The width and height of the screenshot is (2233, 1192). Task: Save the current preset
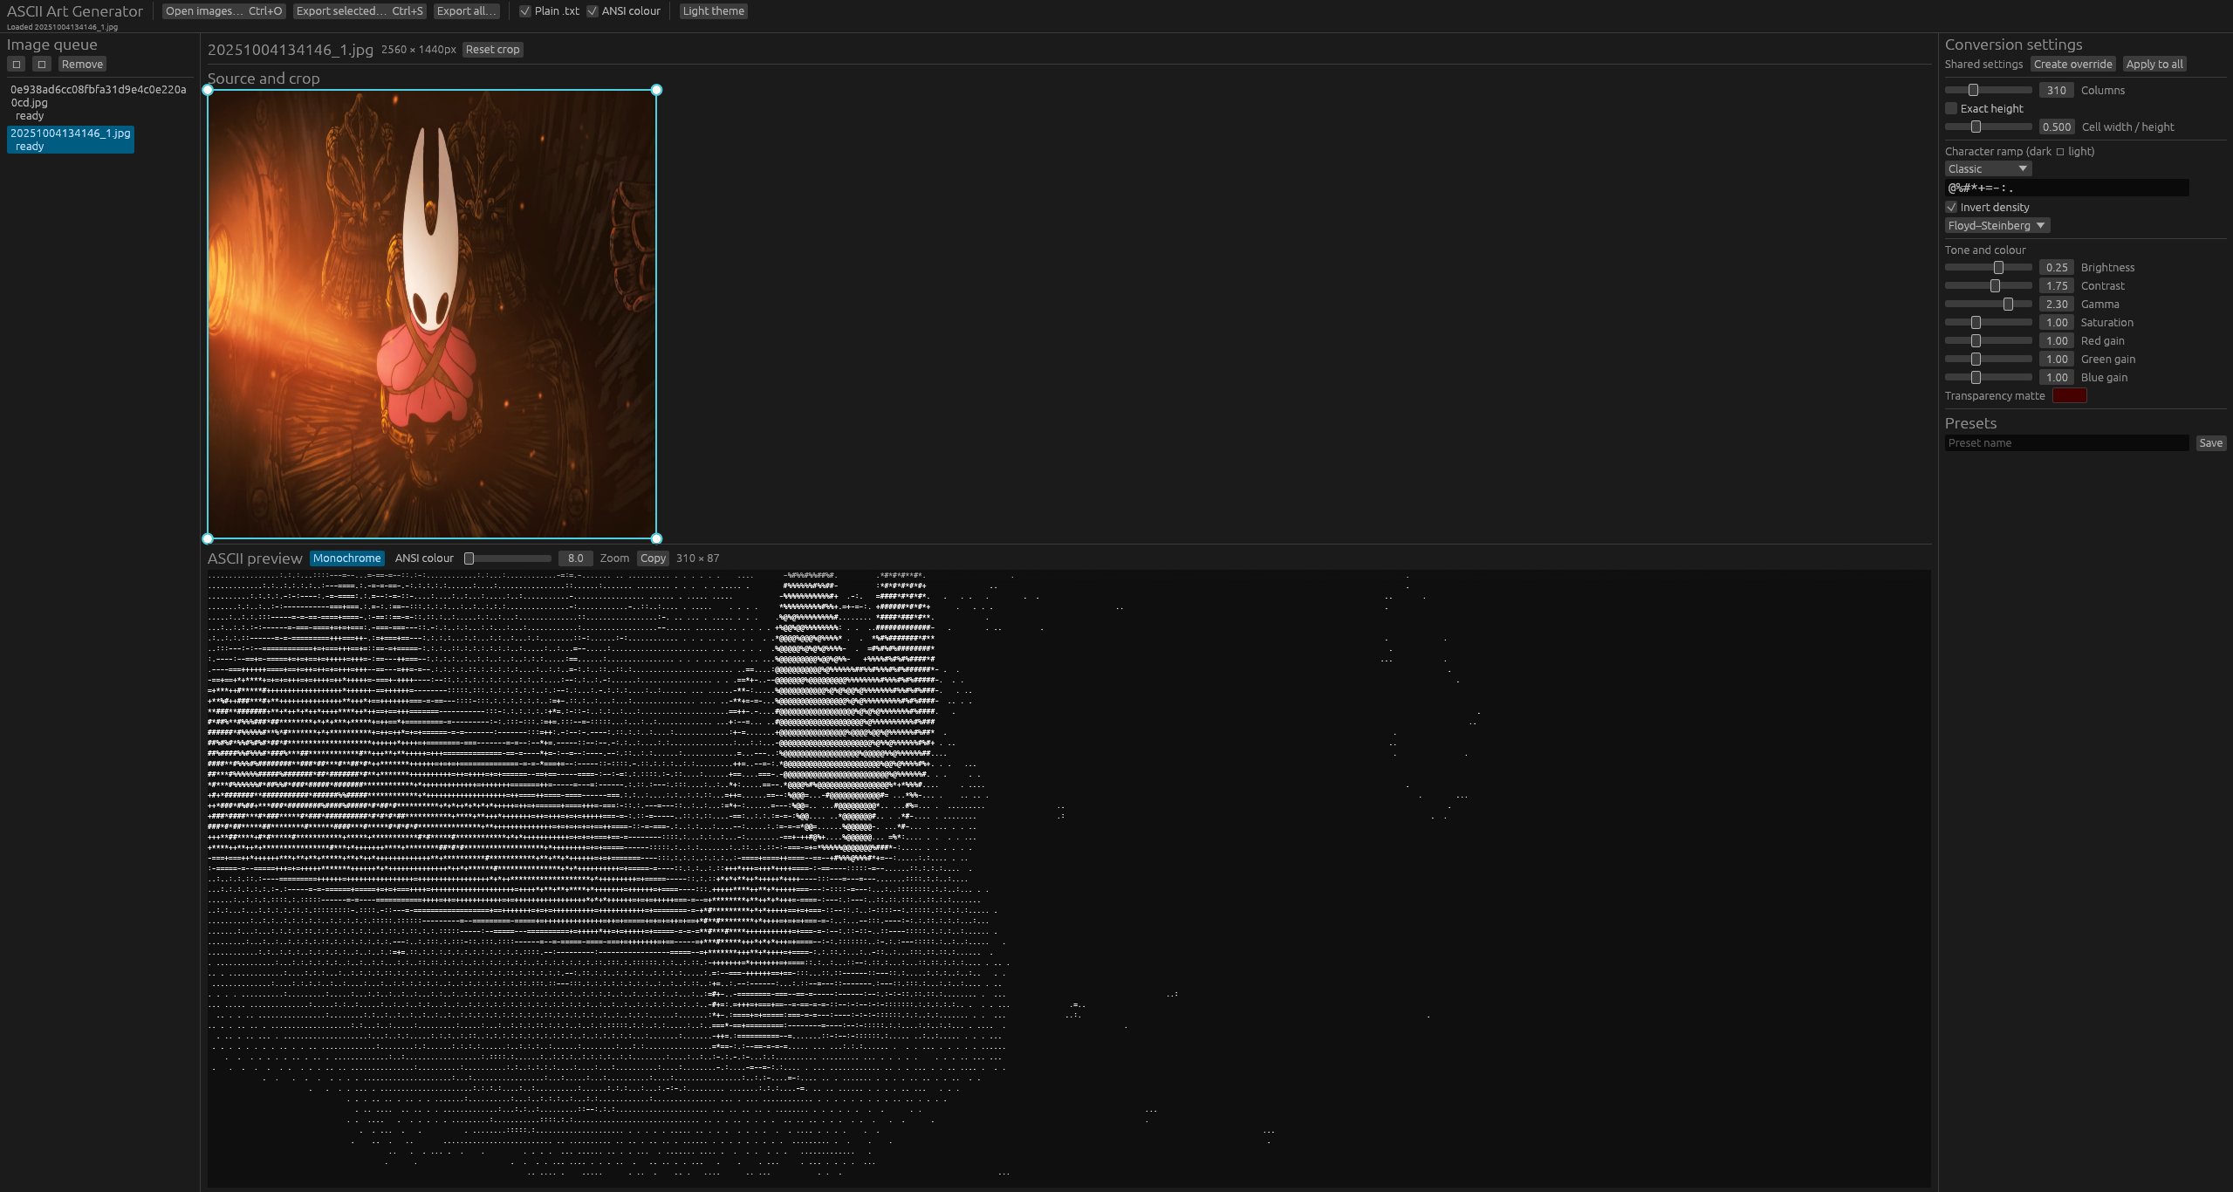tap(2210, 443)
